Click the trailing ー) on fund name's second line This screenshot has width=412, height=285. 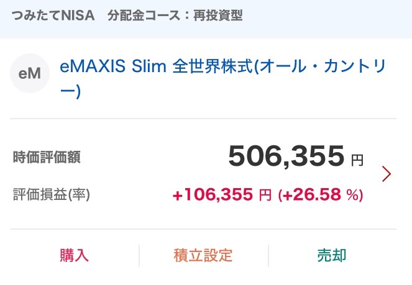point(70,92)
